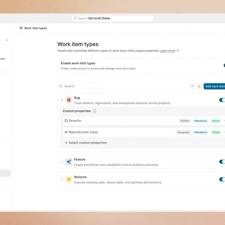Disable the Refactor work item type toggle
This screenshot has width=225, height=225.
(222, 179)
